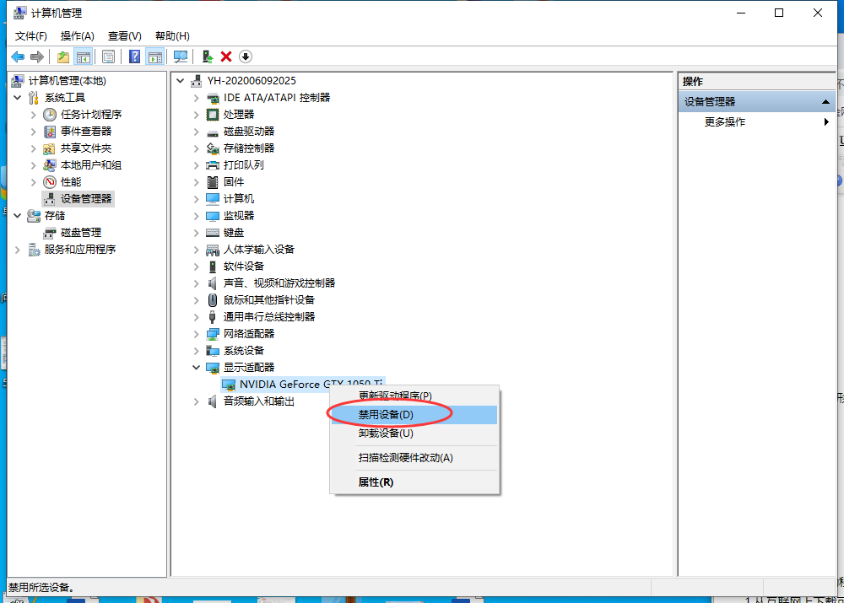
Task: Click the properties icon in the toolbar
Action: (x=108, y=57)
